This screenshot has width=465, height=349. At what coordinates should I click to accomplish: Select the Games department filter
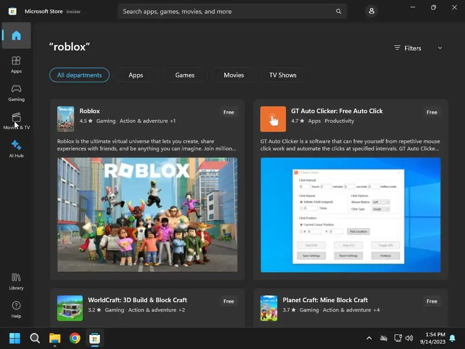pyautogui.click(x=185, y=75)
